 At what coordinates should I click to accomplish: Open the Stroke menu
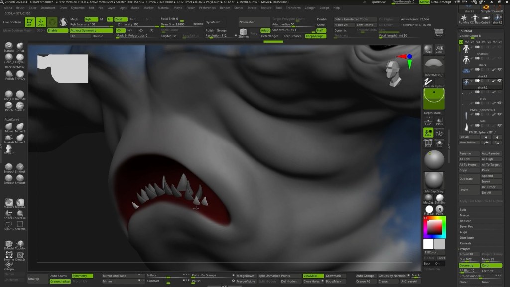(x=252, y=8)
